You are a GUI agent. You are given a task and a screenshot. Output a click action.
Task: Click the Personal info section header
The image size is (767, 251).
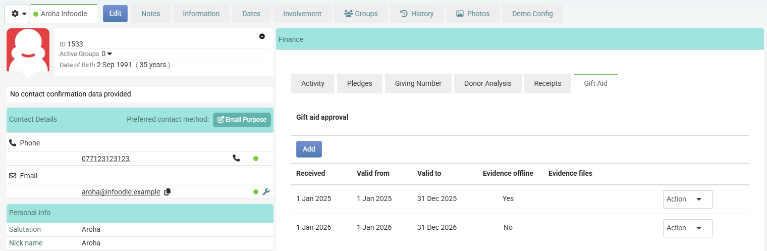click(x=140, y=213)
